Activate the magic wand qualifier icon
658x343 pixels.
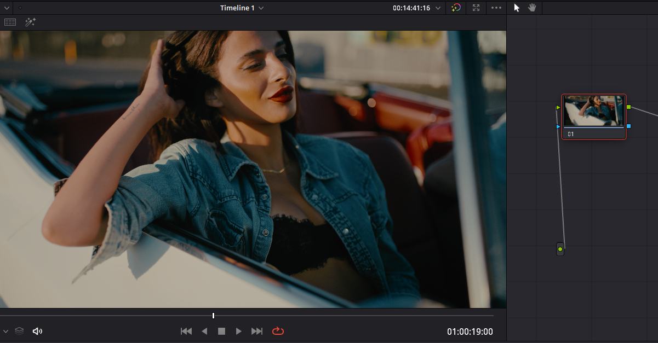(x=30, y=22)
